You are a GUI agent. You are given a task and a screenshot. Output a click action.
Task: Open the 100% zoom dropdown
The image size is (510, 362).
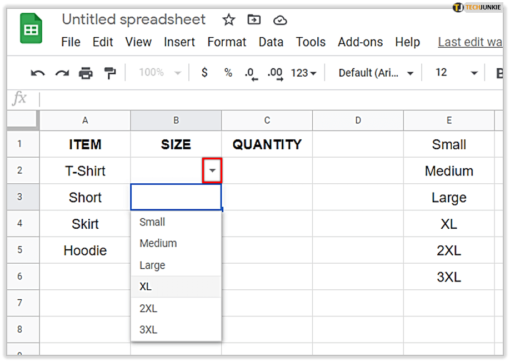point(159,73)
